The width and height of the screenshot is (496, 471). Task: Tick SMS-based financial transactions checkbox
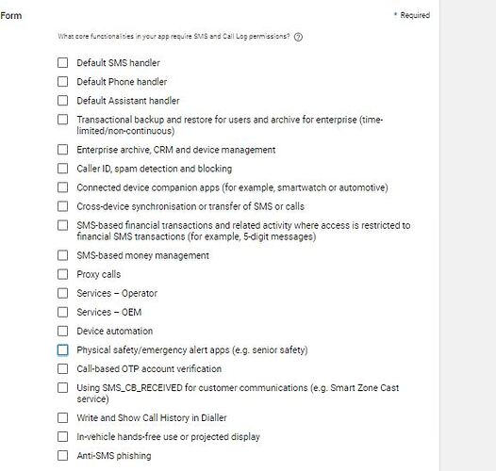(62, 225)
